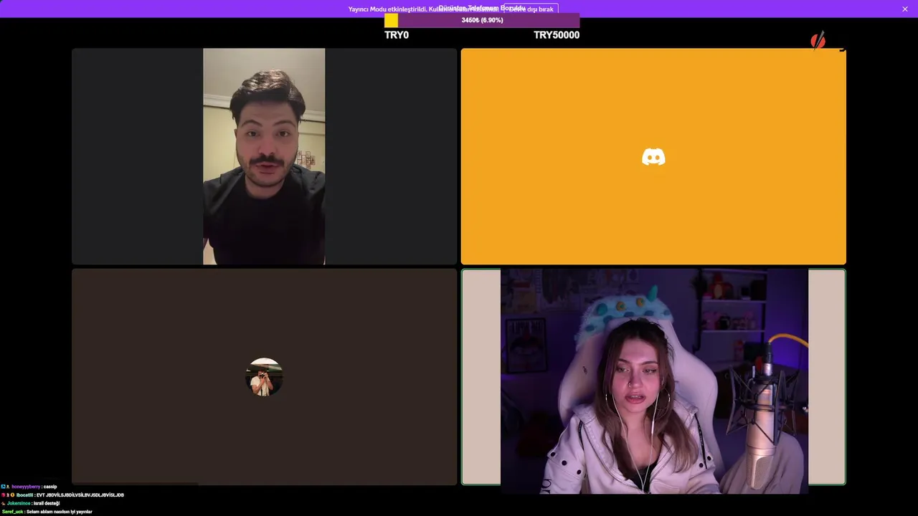Click chat username honeyyyberry

27,487
